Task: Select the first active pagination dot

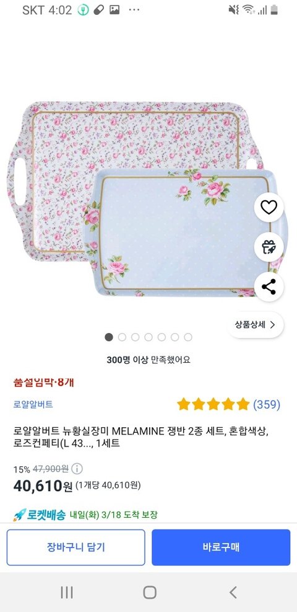Action: point(109,337)
